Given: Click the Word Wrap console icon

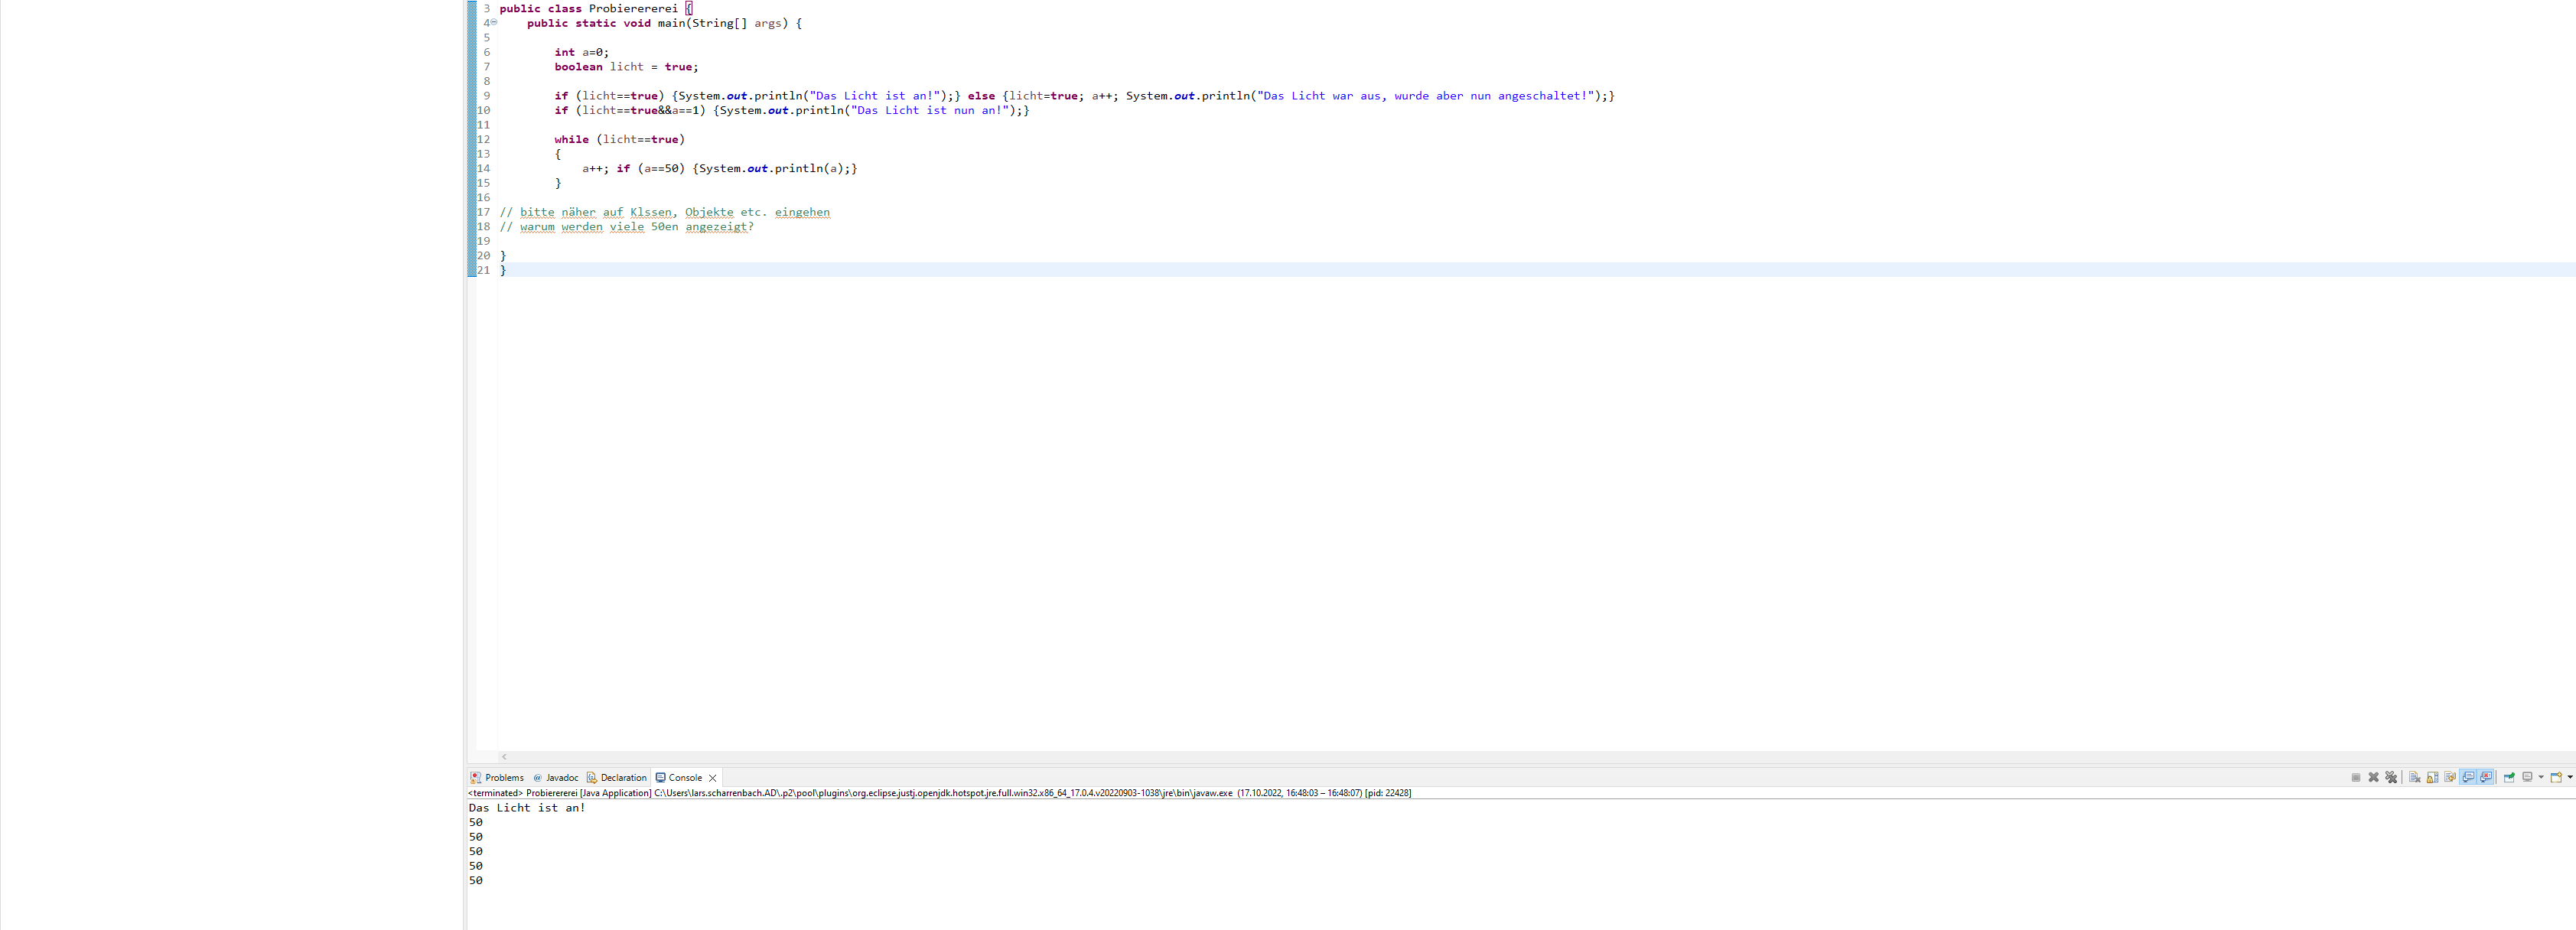Looking at the screenshot, I should point(2450,777).
